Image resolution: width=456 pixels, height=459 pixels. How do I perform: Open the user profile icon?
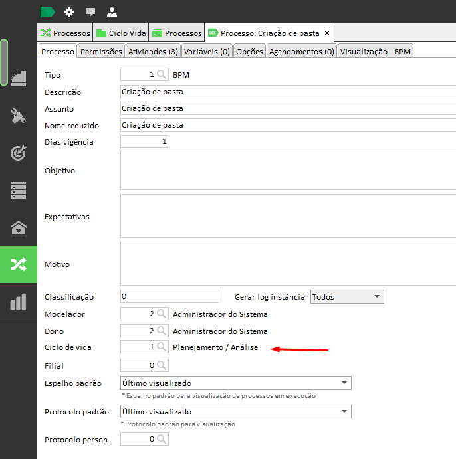tap(112, 12)
